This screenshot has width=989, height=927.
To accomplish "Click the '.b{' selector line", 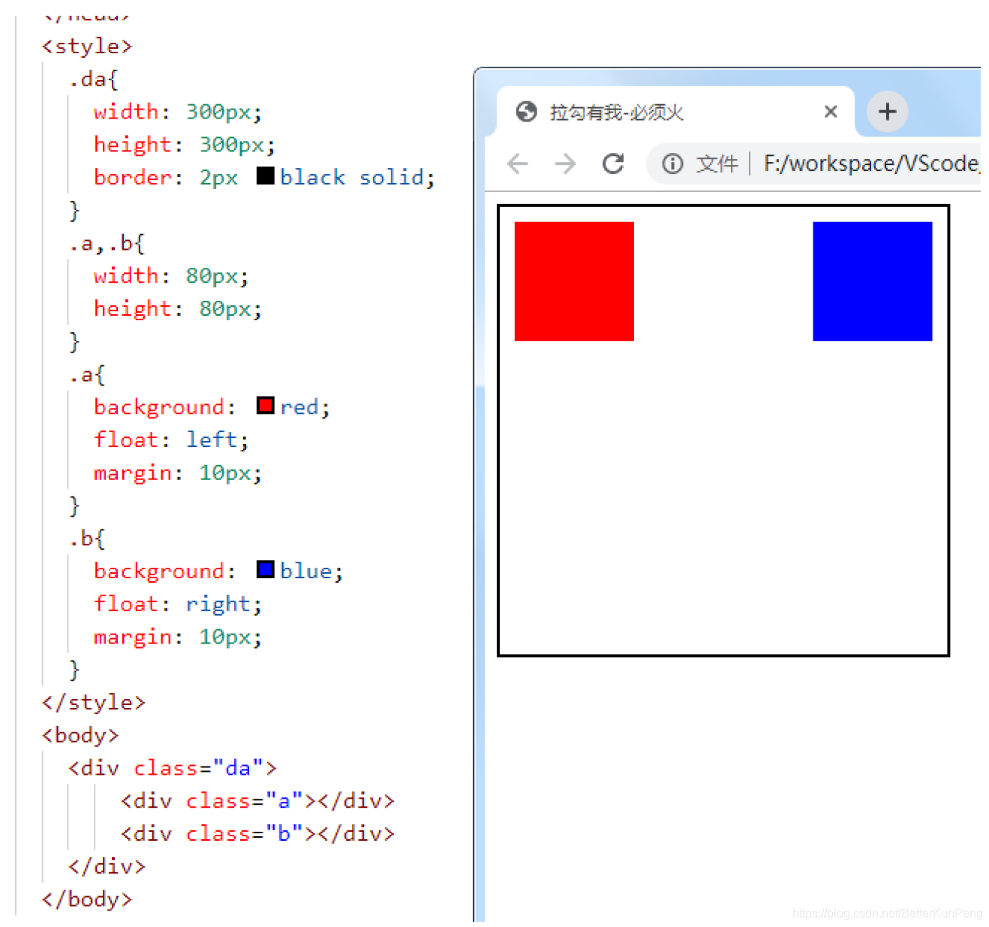I will click(x=87, y=538).
